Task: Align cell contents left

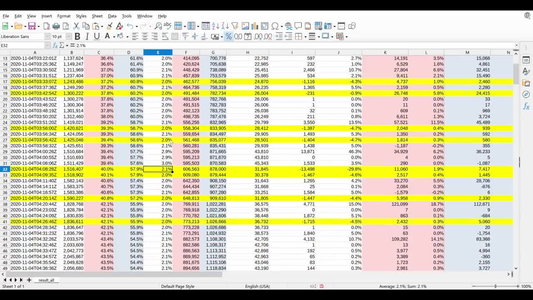Action: pyautogui.click(x=135, y=37)
